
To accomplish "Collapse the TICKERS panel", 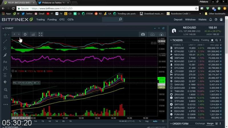I will click(171, 40).
